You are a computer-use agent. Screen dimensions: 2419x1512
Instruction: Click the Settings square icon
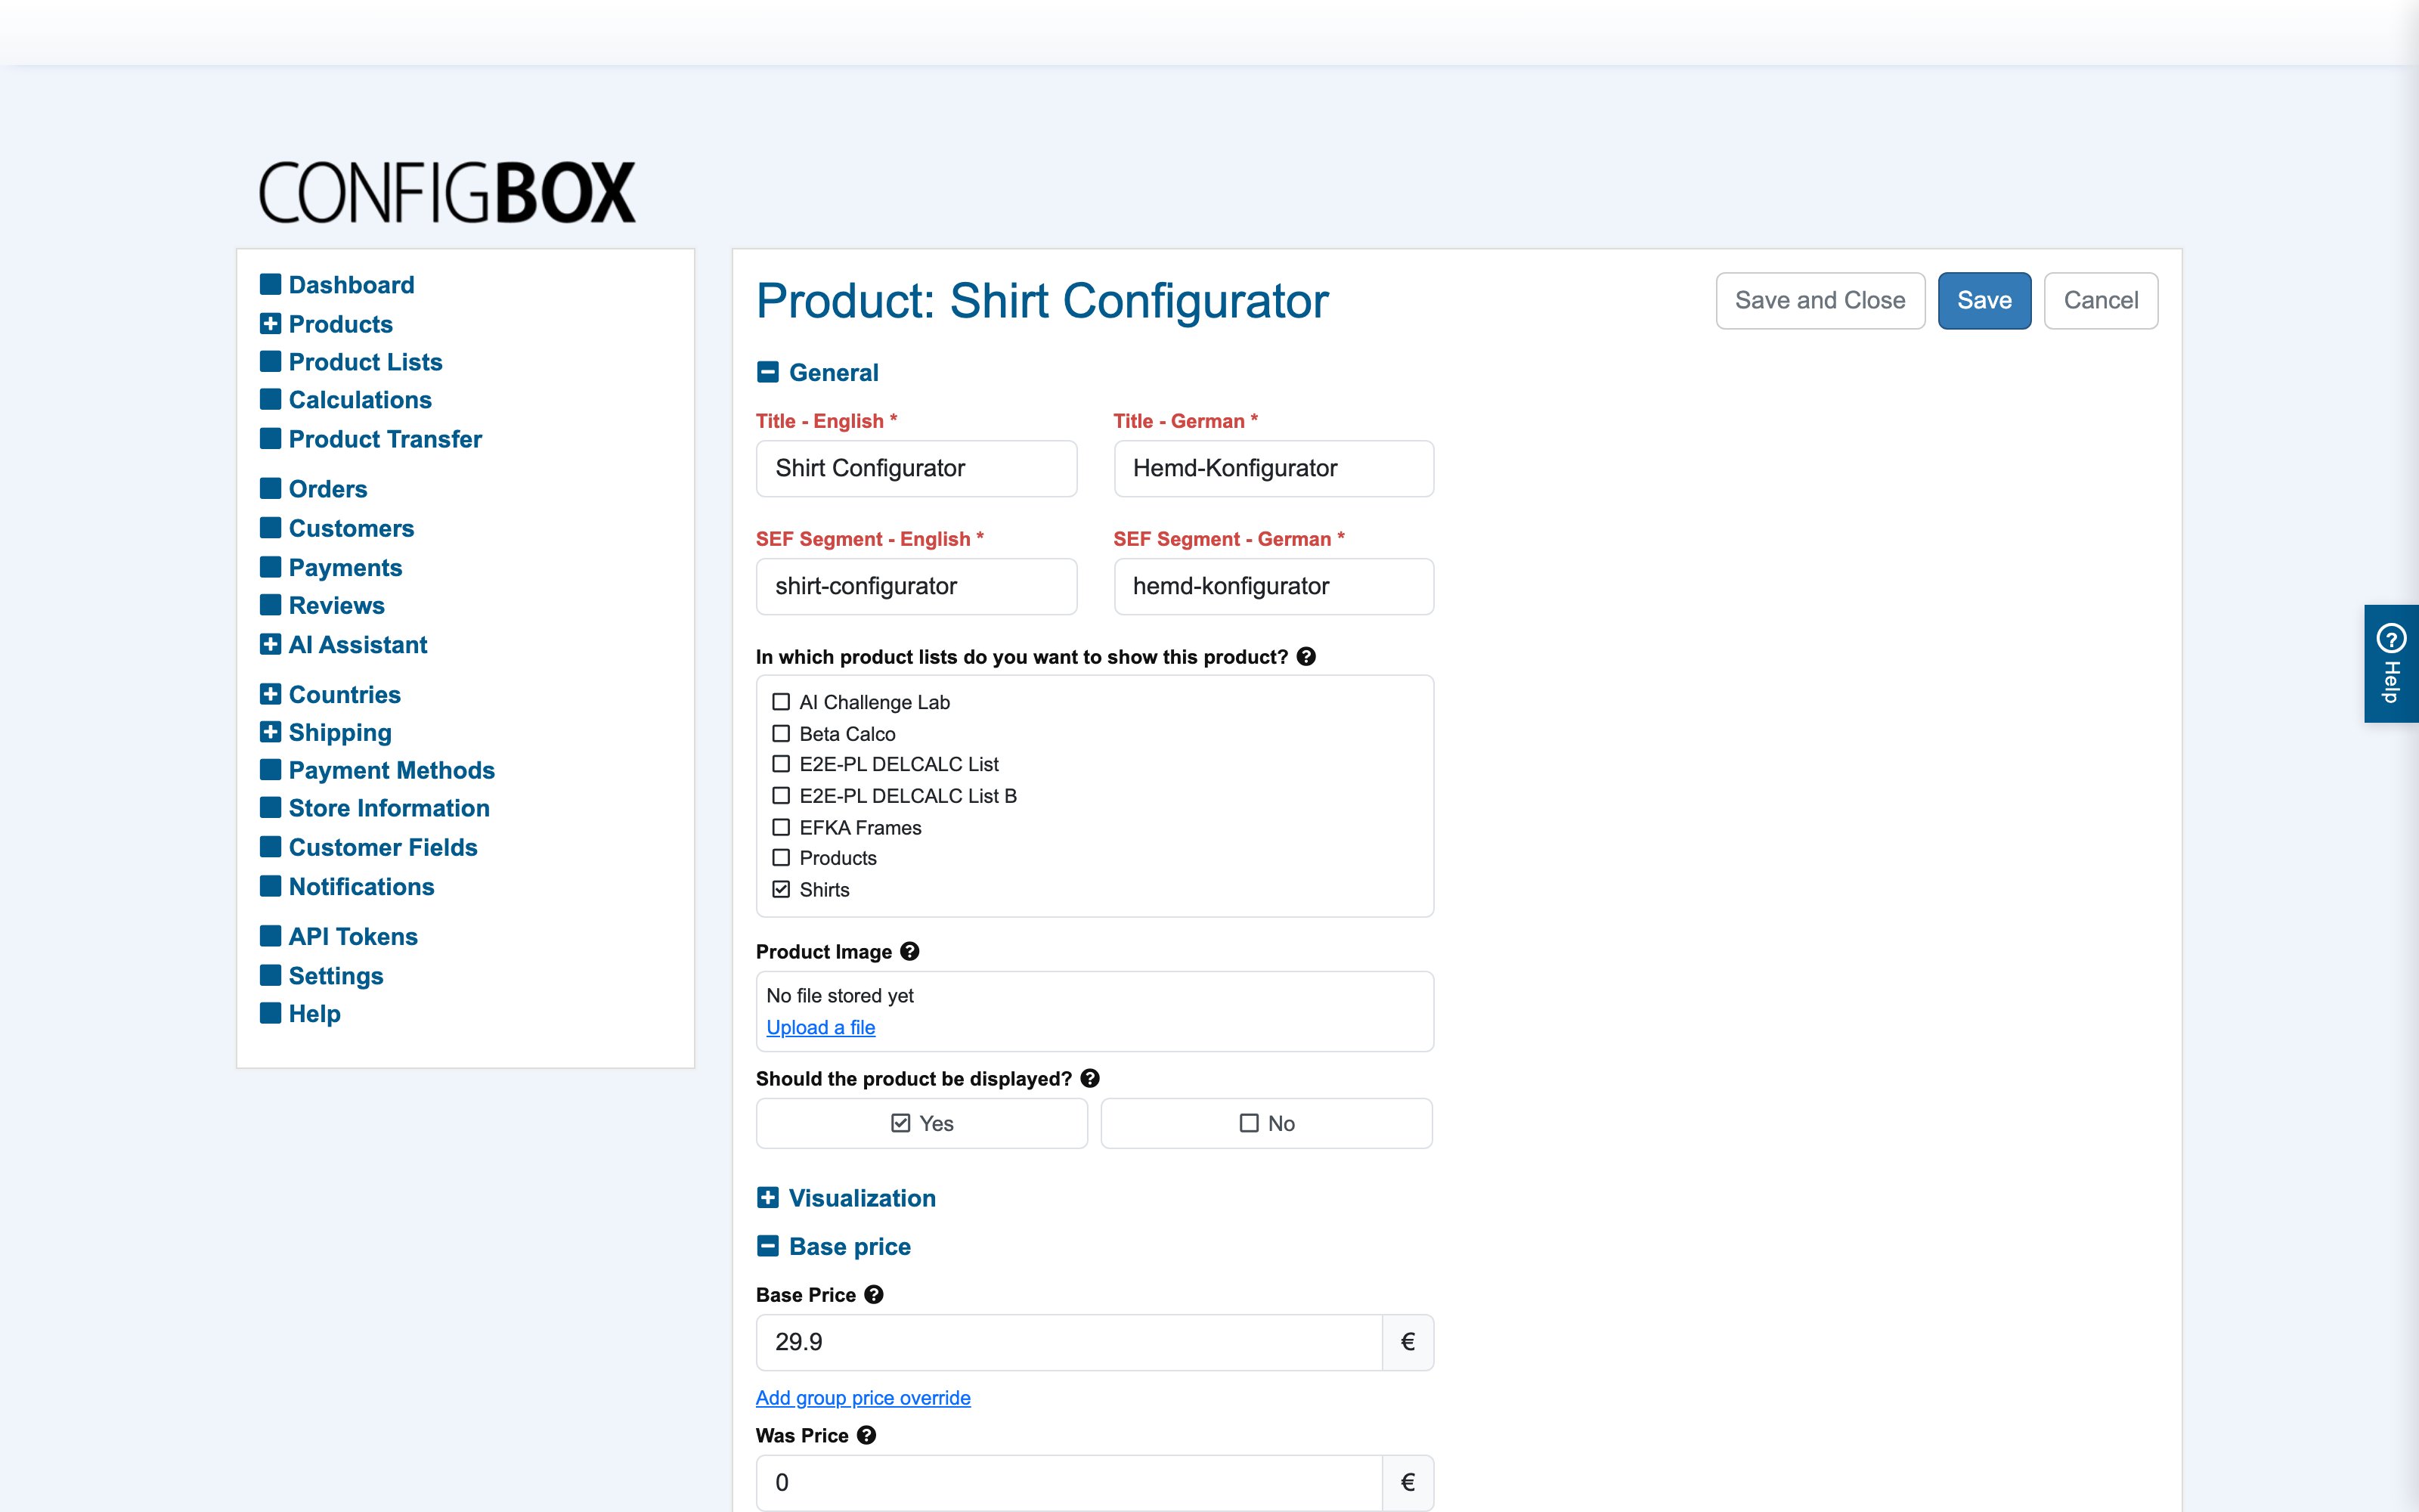coord(270,975)
